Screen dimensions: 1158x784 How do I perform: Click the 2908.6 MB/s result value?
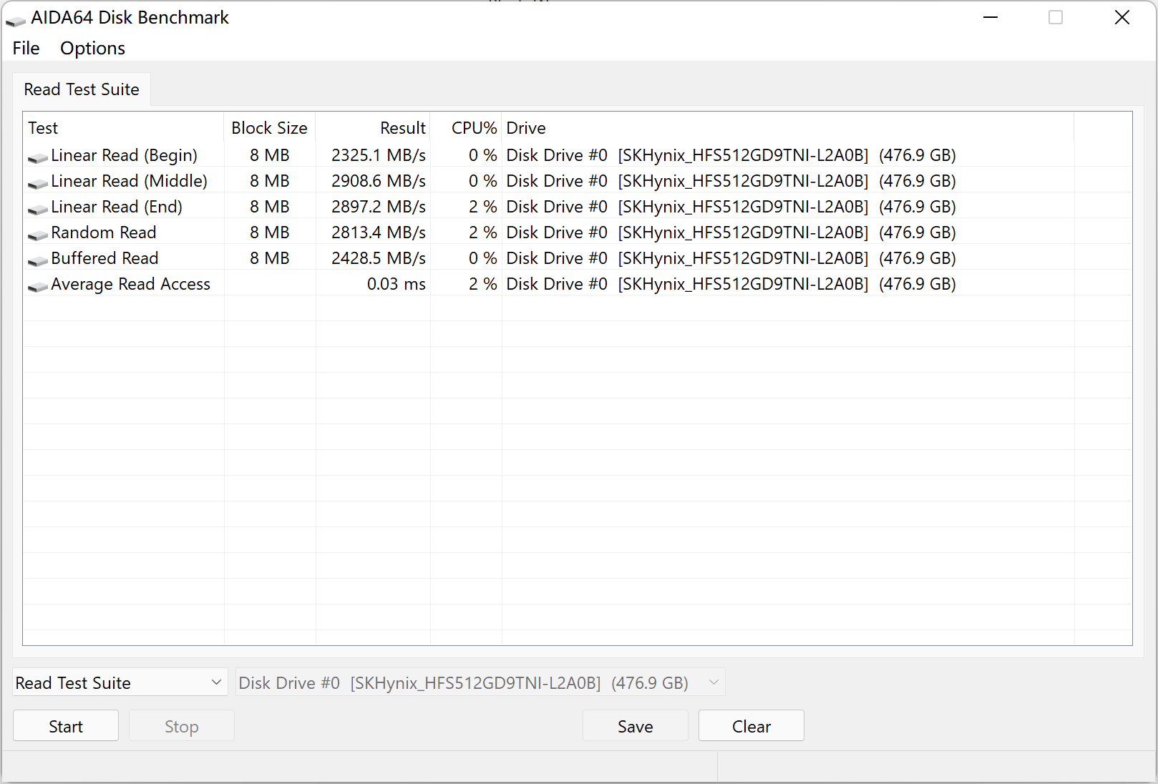click(379, 181)
